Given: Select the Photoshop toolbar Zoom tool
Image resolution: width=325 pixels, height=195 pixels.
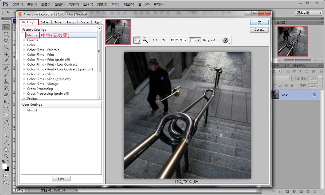Looking at the screenshot, I should [6, 156].
